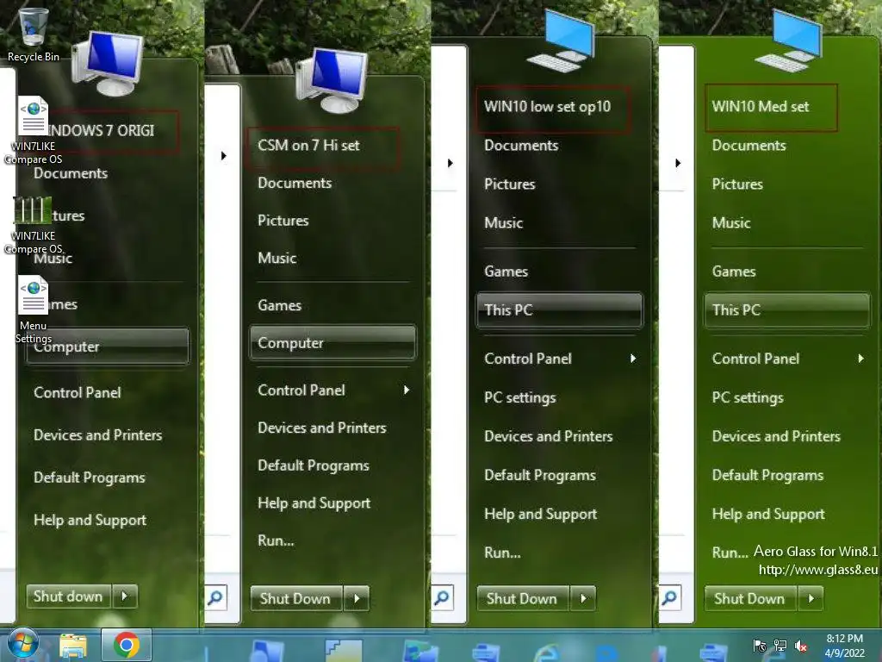Open Games in CSM on 7 Hi set menu
Image resolution: width=882 pixels, height=662 pixels.
click(x=280, y=305)
